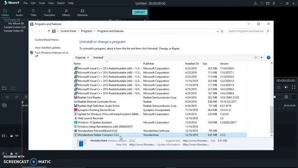
Task: Open Turn Windows features on or off
Action: coord(52,54)
